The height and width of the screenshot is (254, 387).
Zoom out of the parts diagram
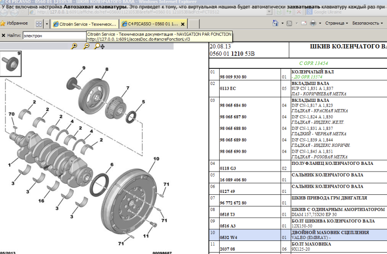[86, 46]
